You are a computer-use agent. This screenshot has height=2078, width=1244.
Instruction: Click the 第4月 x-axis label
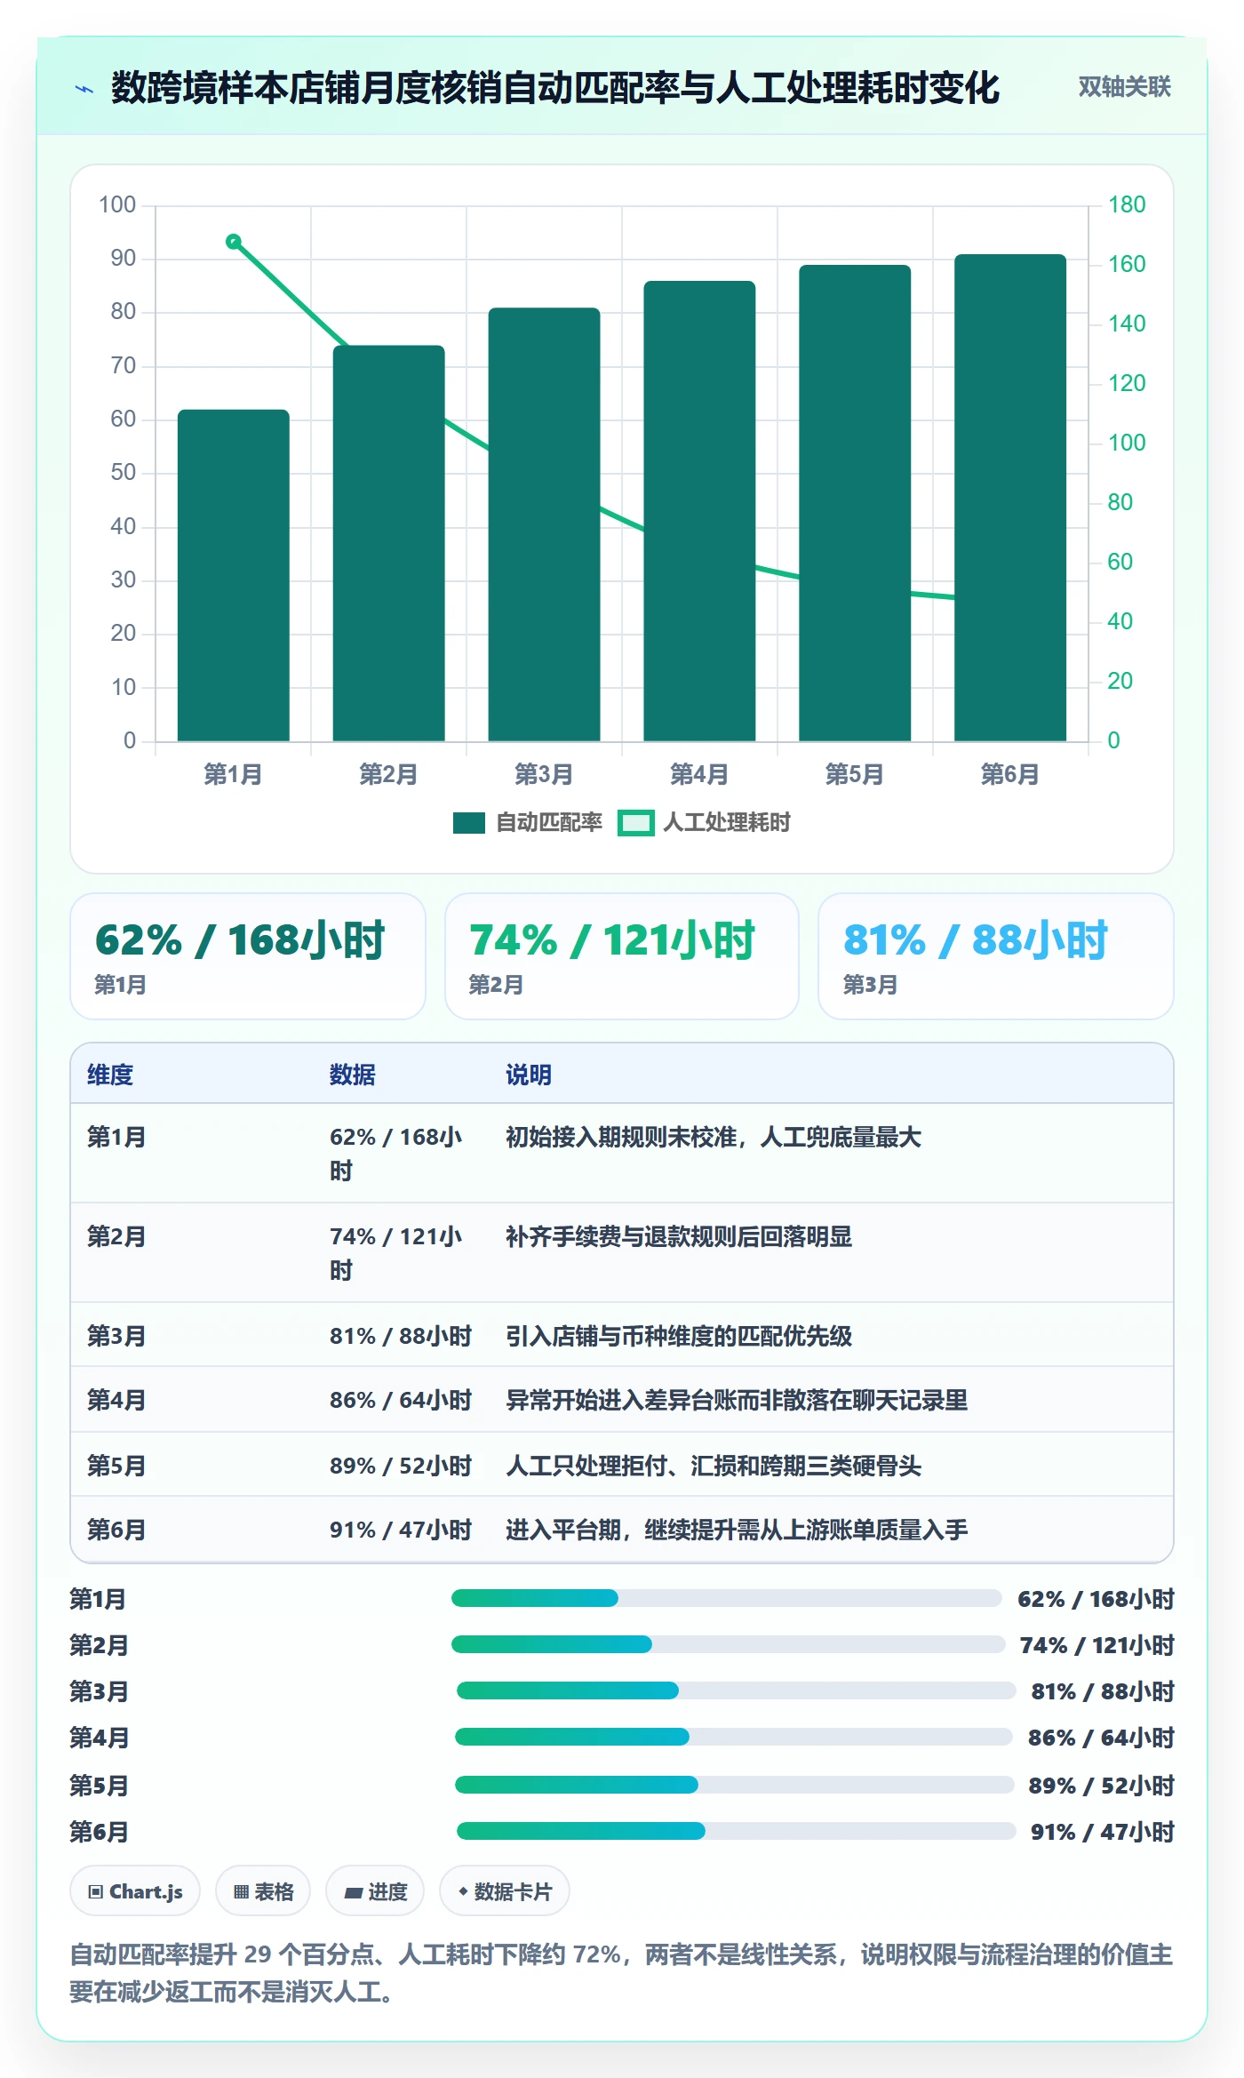coord(699,774)
